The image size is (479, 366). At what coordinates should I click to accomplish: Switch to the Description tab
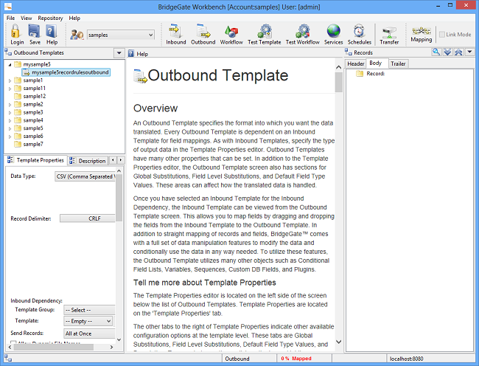click(88, 161)
